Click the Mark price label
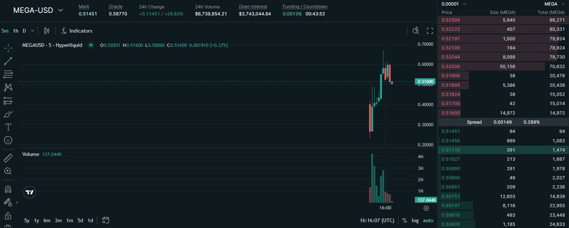This screenshot has width=569, height=228. coord(84,7)
